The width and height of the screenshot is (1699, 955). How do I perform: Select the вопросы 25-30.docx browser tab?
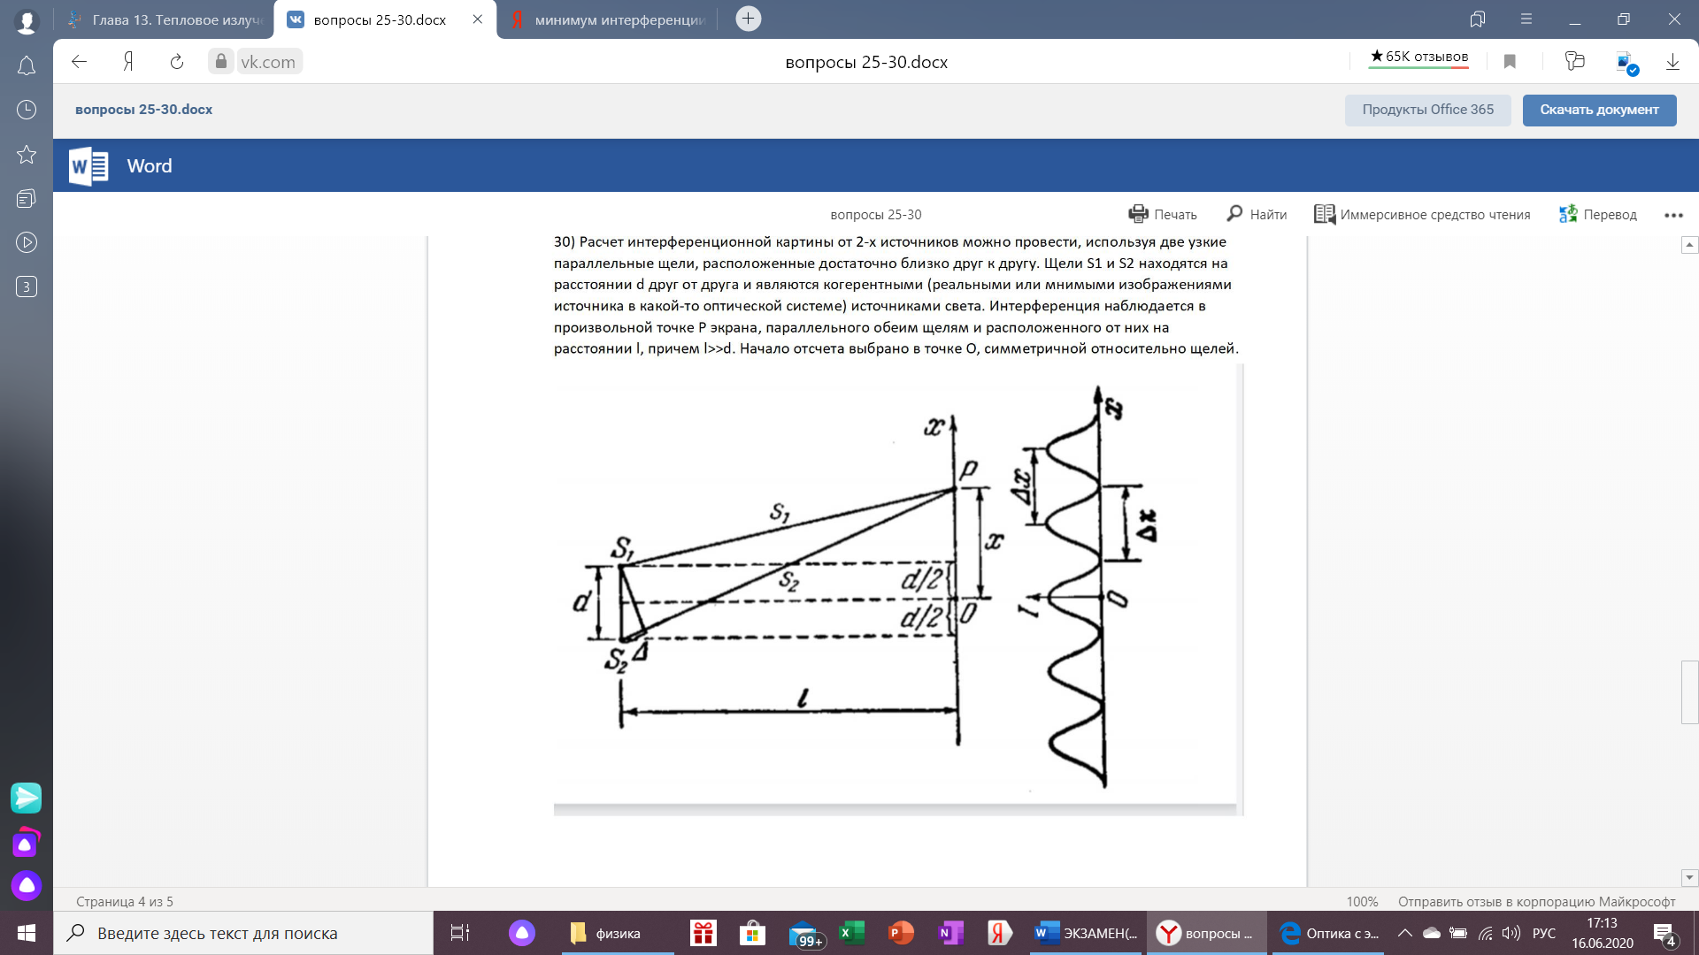point(381,19)
